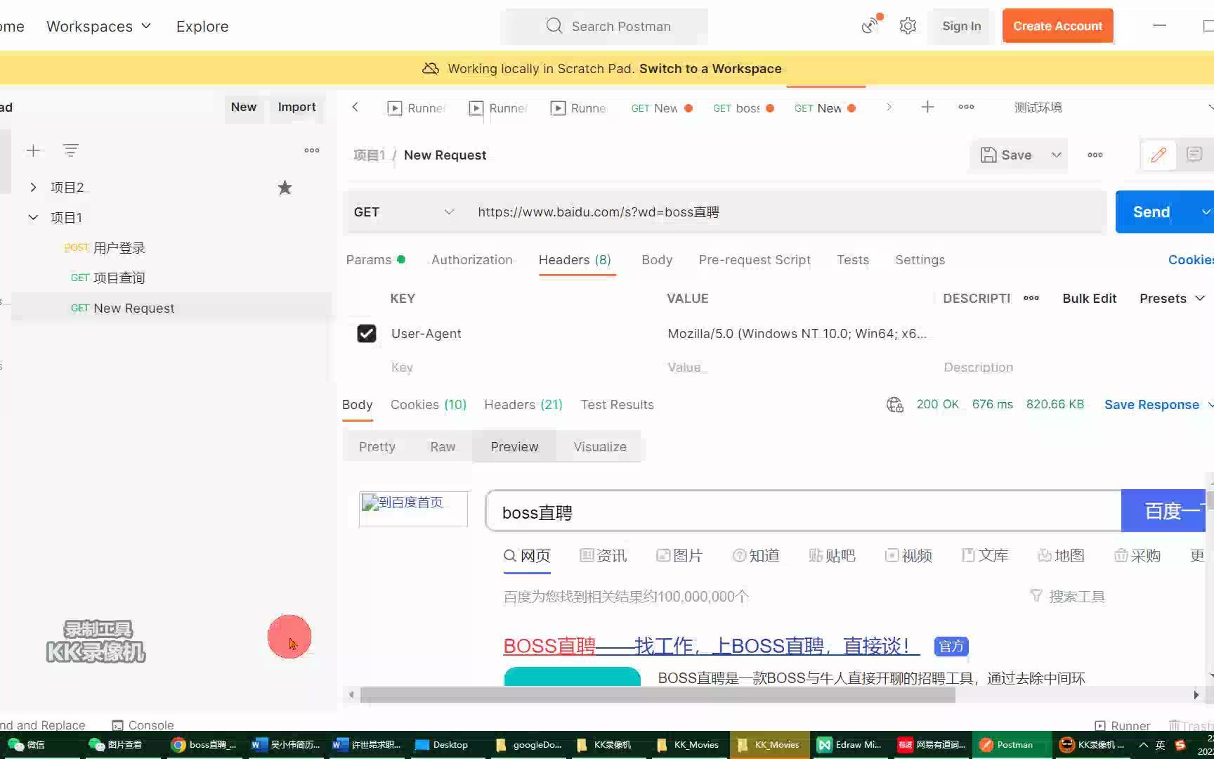Create new collection with plus icon
This screenshot has width=1214, height=759.
pos(33,150)
